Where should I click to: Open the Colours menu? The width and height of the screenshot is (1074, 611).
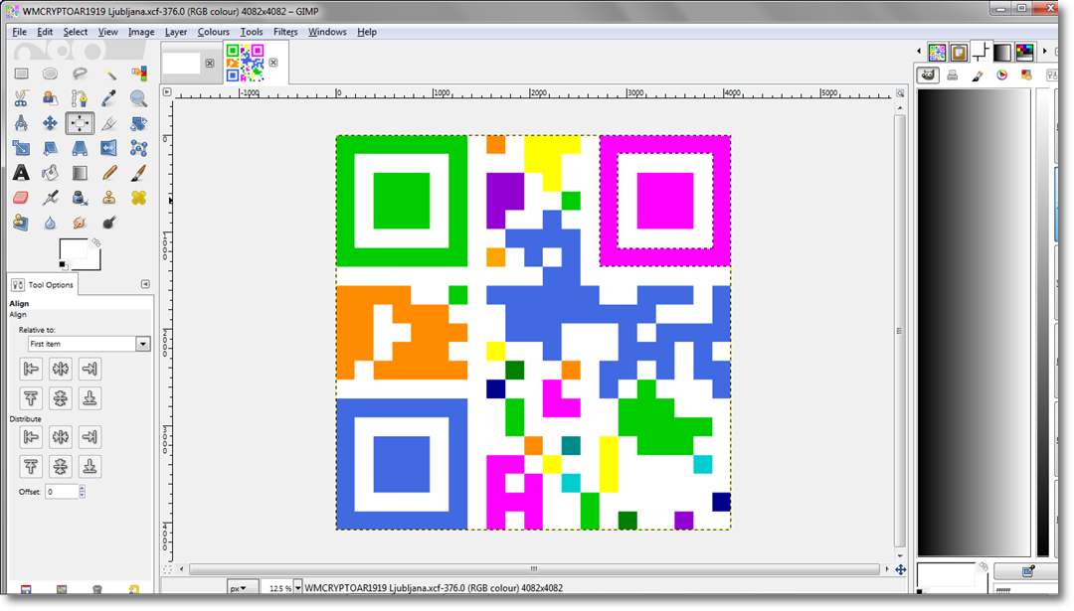click(213, 32)
